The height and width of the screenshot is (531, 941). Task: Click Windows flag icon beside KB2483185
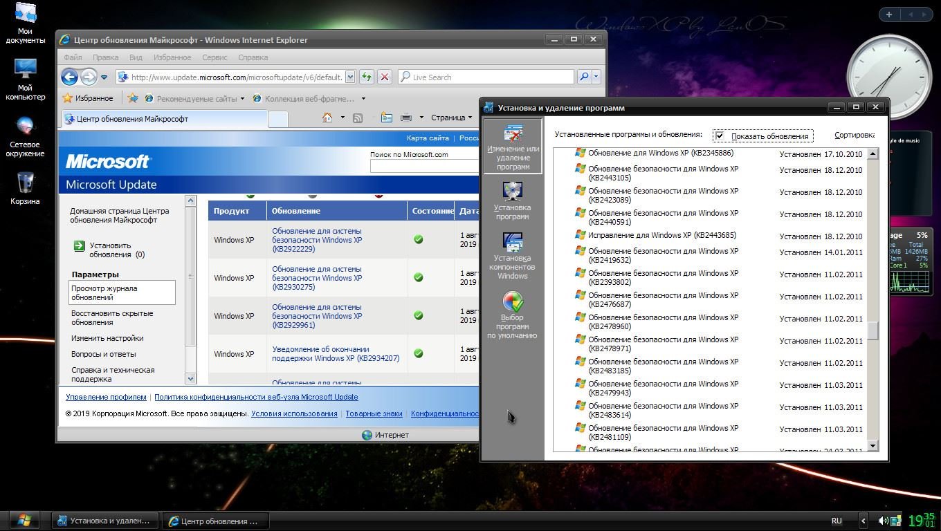(581, 362)
